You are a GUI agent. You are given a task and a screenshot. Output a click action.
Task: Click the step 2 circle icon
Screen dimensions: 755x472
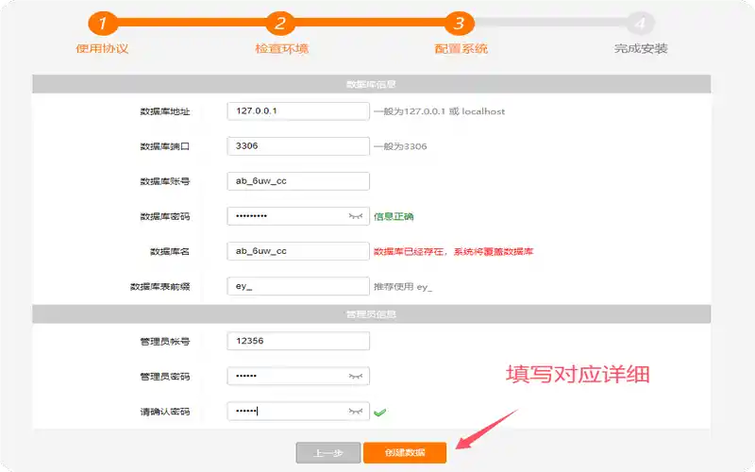point(280,23)
